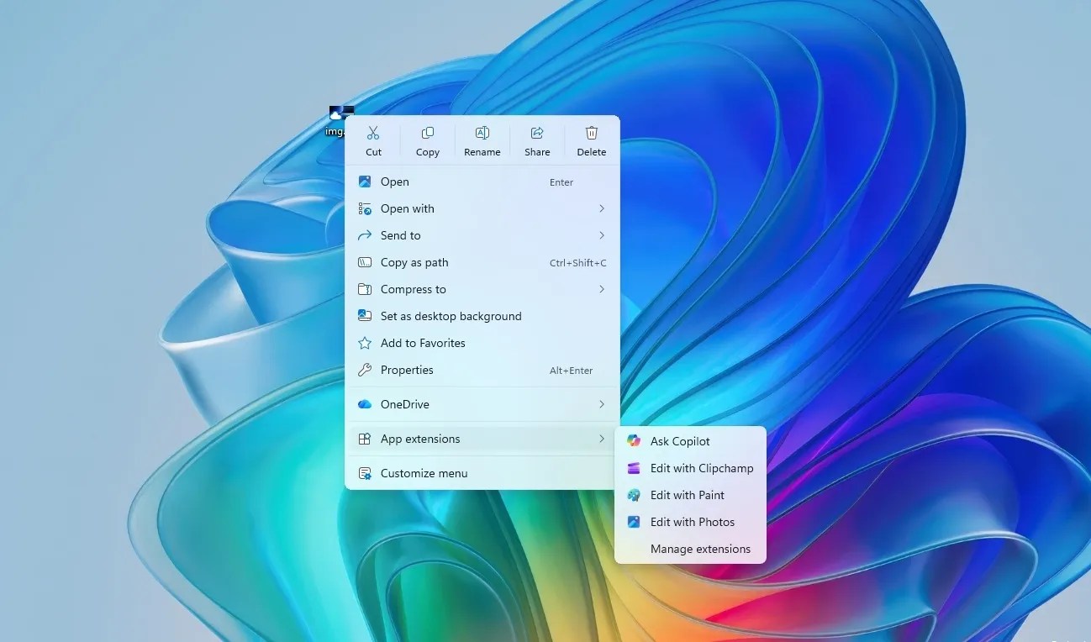Viewport: 1091px width, 642px height.
Task: Click the Send to arrow icon
Action: (365, 235)
